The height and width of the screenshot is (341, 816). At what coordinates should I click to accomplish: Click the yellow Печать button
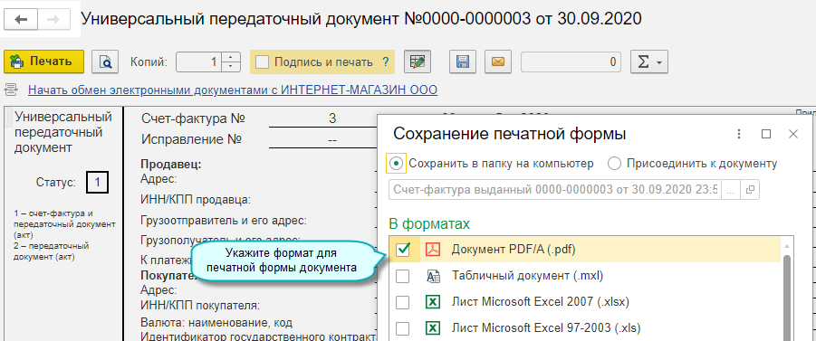click(x=43, y=62)
